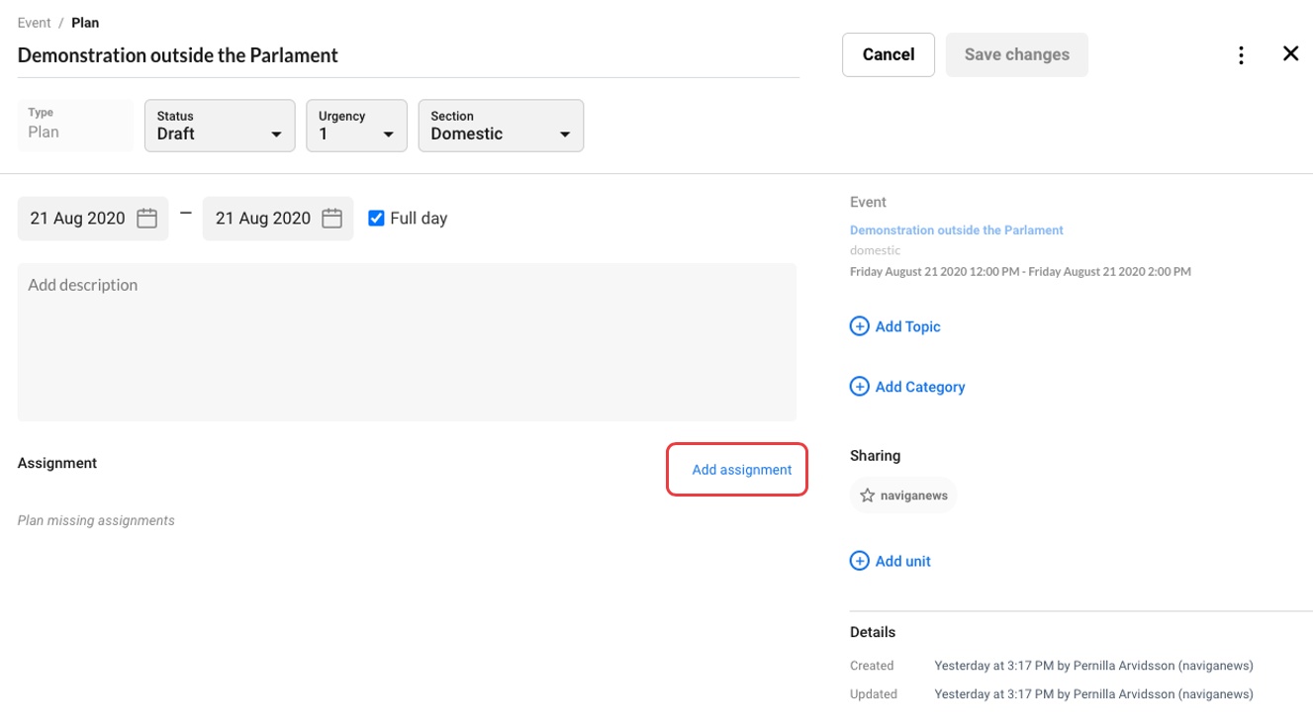
Task: Open the three-dot options menu
Action: tap(1241, 54)
